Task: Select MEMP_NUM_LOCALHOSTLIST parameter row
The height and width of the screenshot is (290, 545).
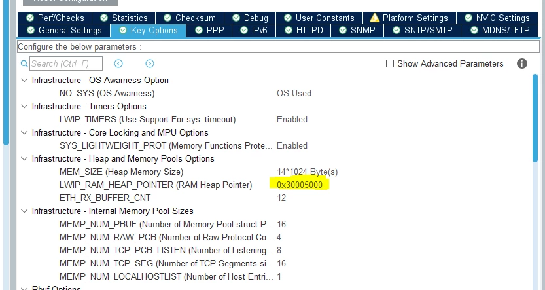Action: coord(166,276)
